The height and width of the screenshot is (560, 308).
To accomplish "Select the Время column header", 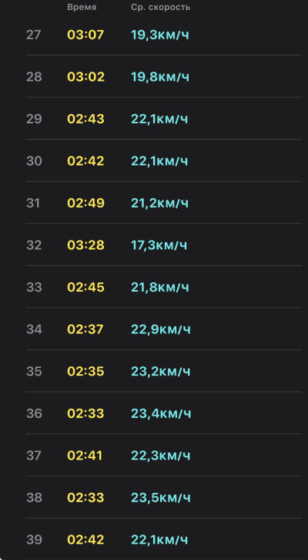I will [82, 7].
